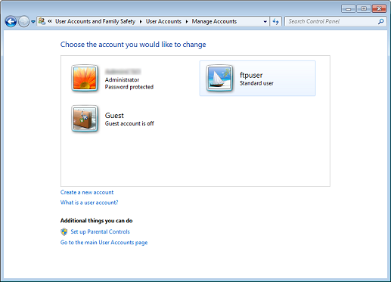Viewport: 391px width, 282px height.
Task: Click the search magnifier icon
Action: click(381, 22)
